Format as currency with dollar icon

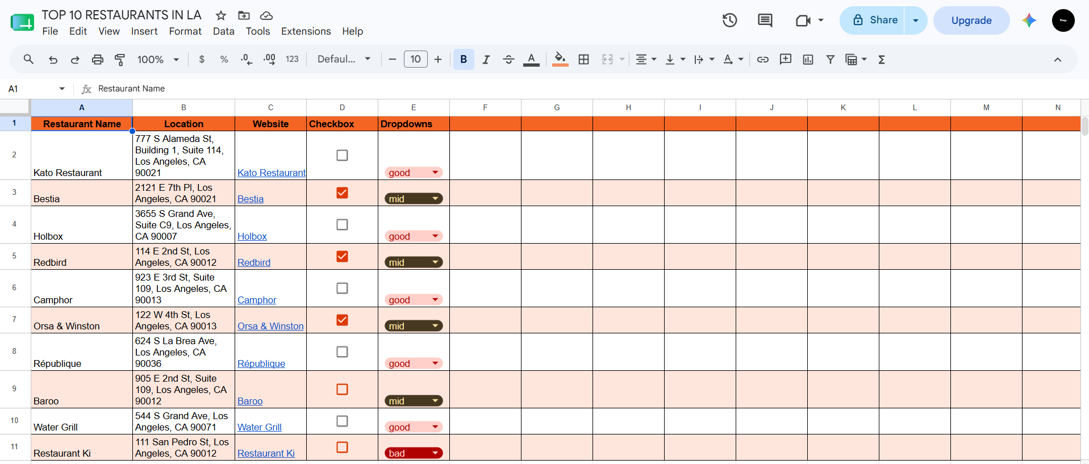[202, 59]
